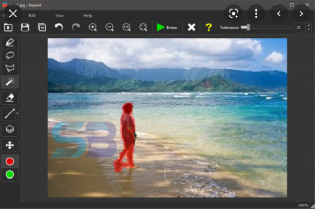Select the Marker tool
315x209 pixels.
coord(10,42)
